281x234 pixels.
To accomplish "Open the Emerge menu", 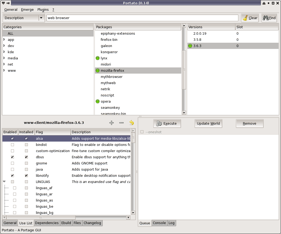I will tap(27, 10).
